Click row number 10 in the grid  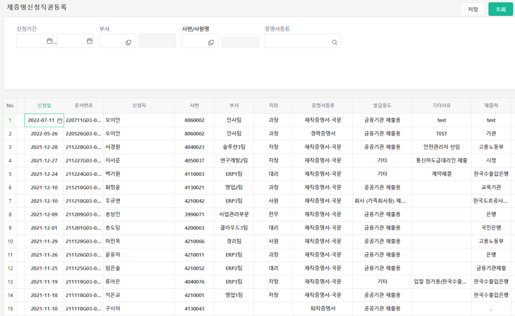point(10,241)
